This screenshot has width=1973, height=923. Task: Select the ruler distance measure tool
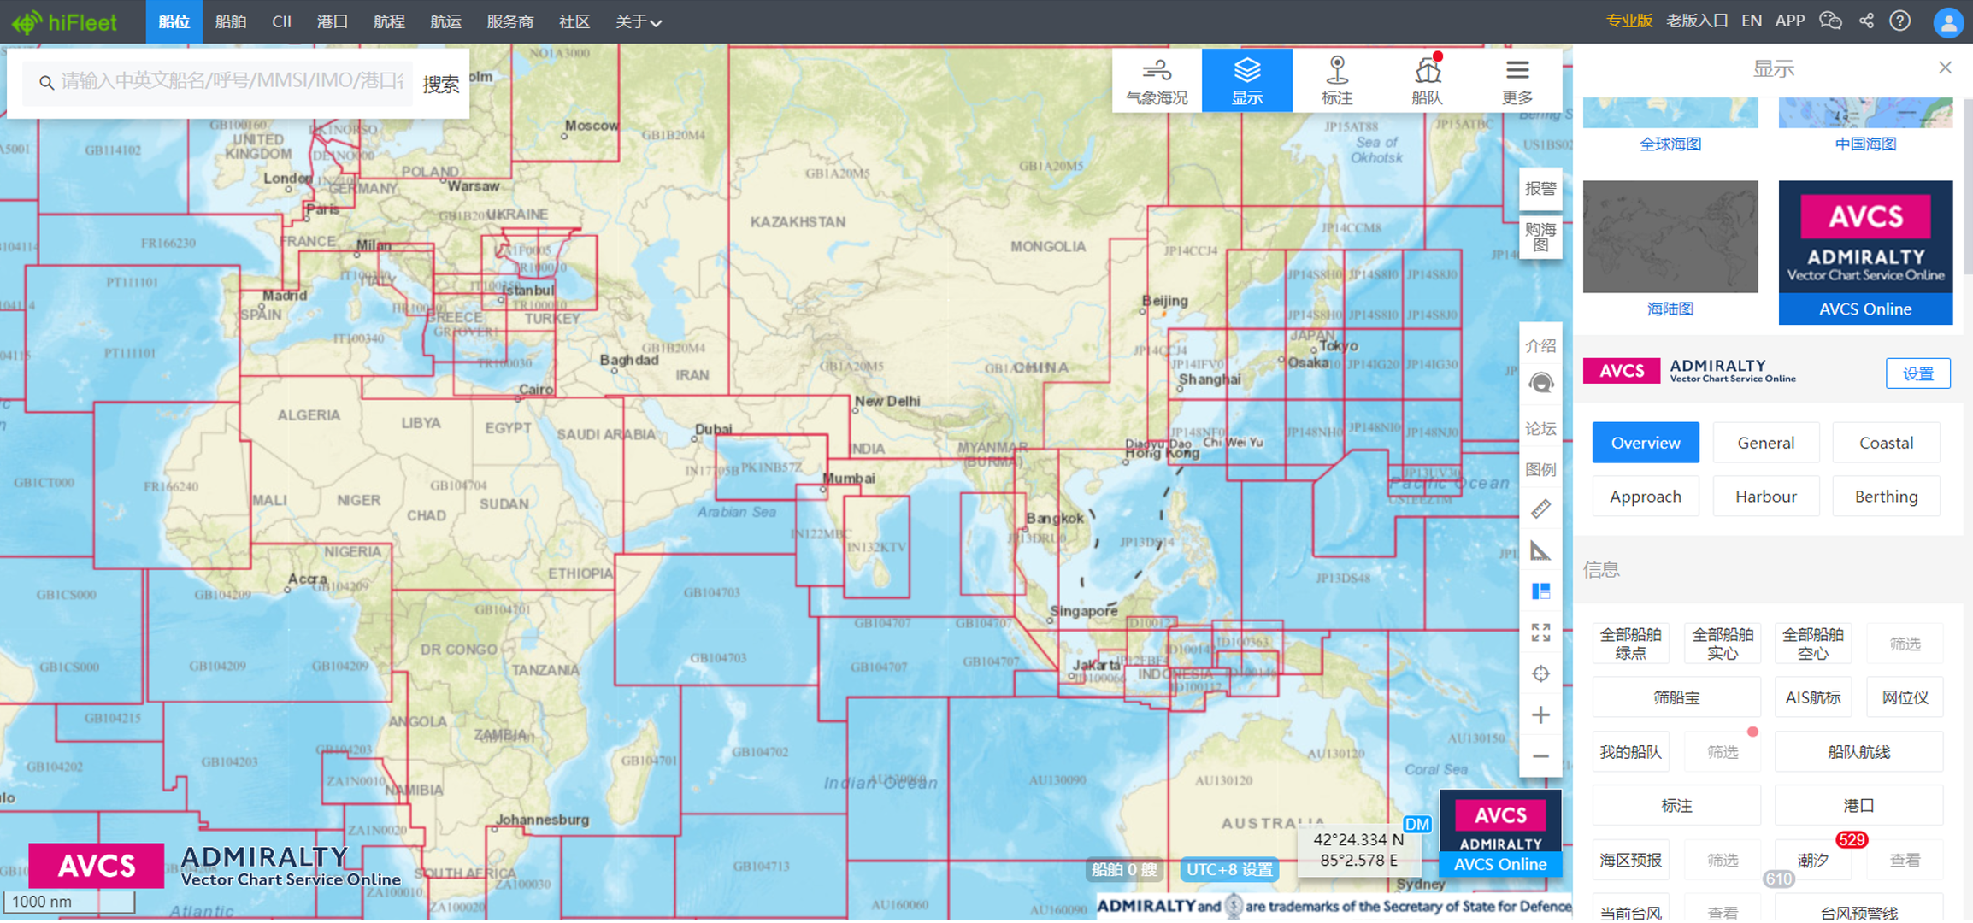1540,509
